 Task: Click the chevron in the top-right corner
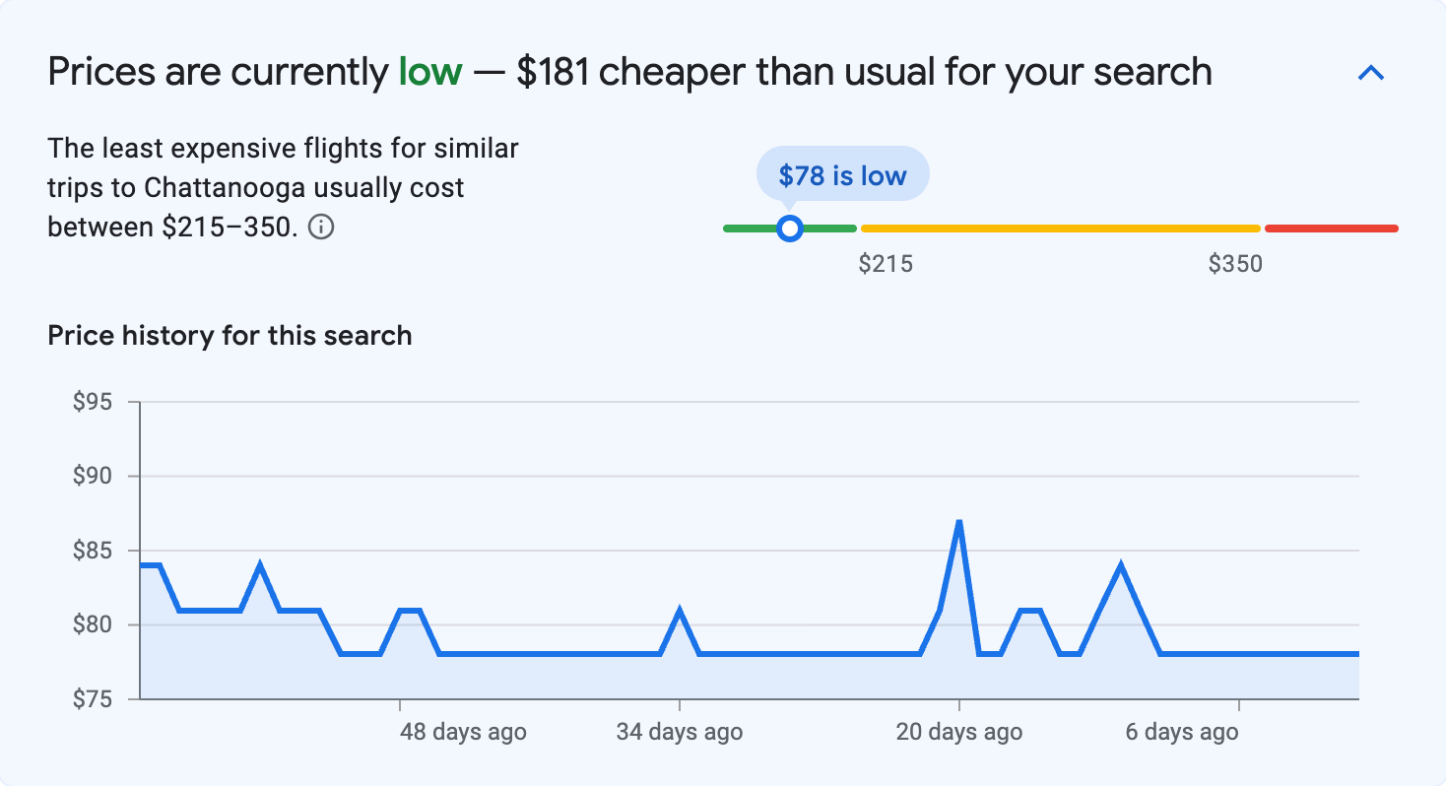point(1371,72)
